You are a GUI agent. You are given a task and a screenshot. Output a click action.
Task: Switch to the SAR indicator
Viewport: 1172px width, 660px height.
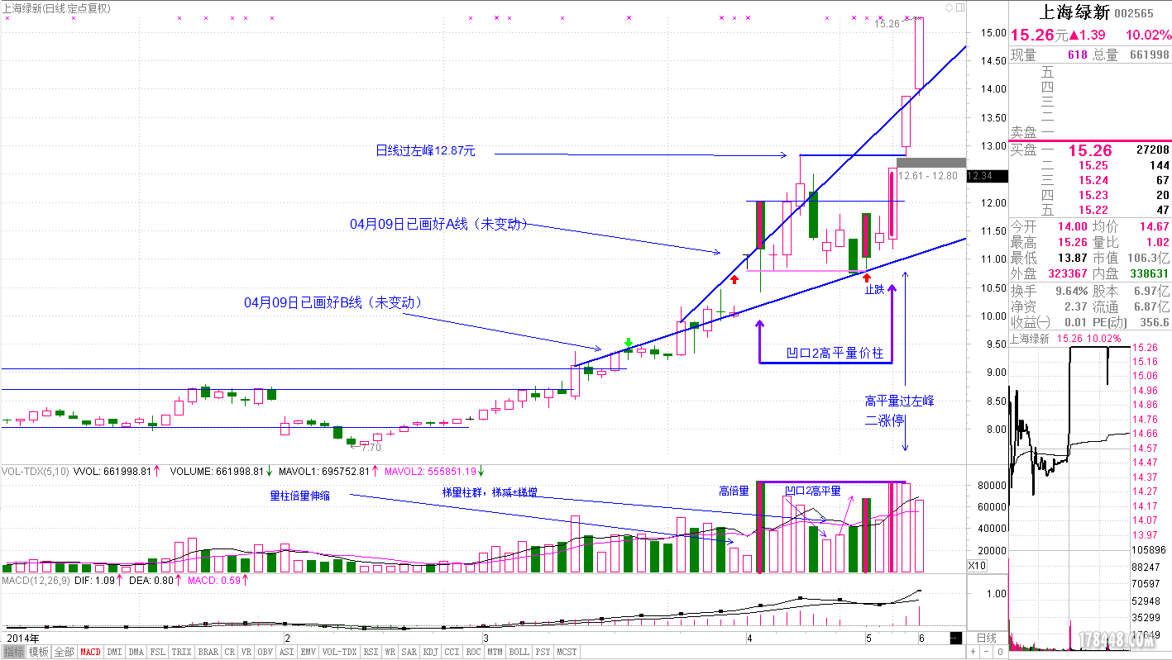coord(409,652)
